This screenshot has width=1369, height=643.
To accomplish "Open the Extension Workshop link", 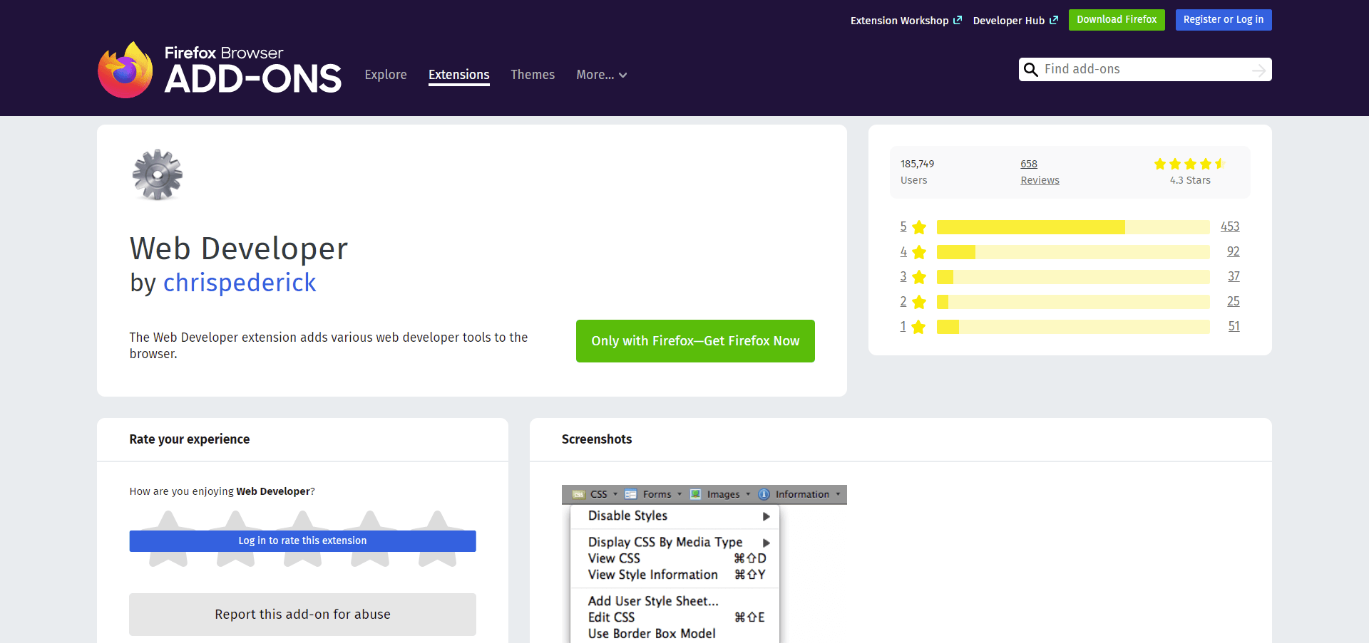I will pyautogui.click(x=906, y=21).
